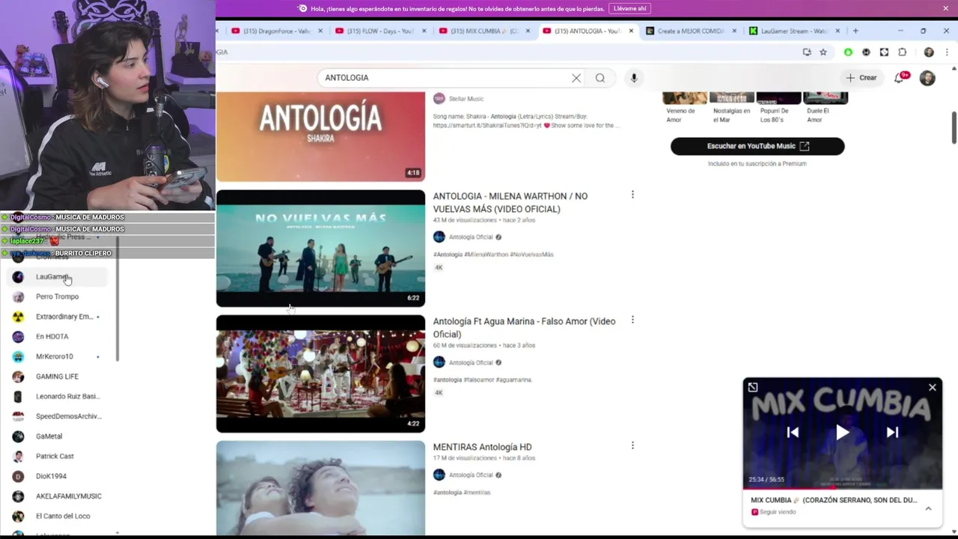The height and width of the screenshot is (539, 958).
Task: Click the green extension icon in toolbar
Action: point(848,52)
